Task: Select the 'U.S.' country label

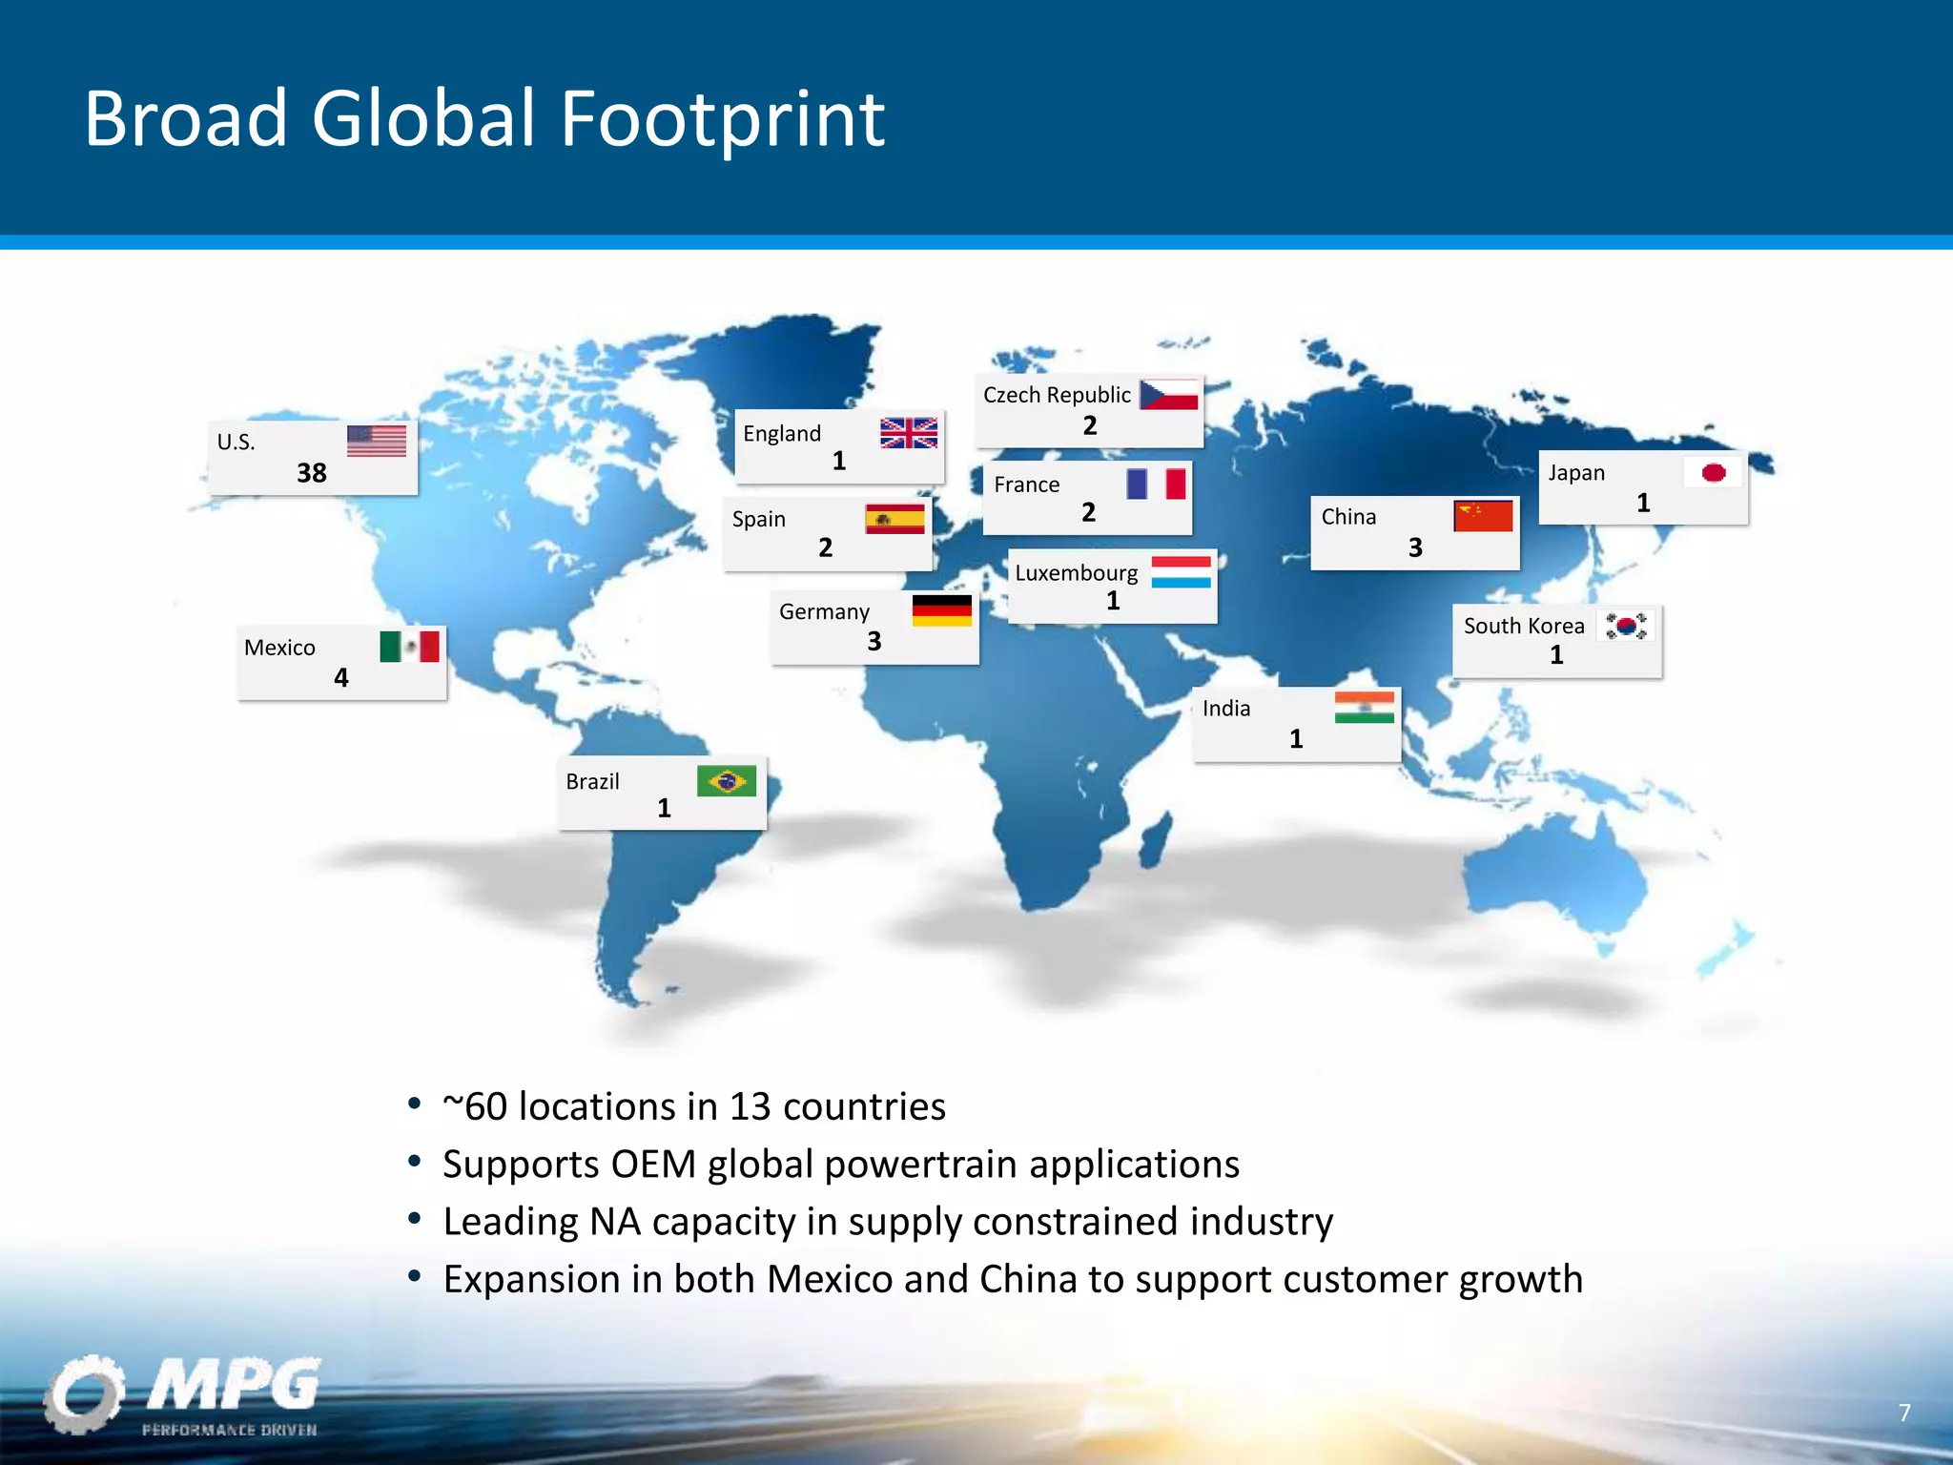Action: [236, 443]
